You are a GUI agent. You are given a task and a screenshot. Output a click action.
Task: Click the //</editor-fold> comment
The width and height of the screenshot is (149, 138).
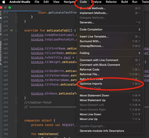coord(38,103)
